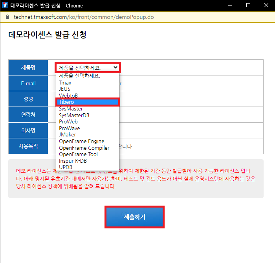This screenshot has height=263, width=275.
Task: Click the Tmax logo icon in title bar
Action: [5, 5]
